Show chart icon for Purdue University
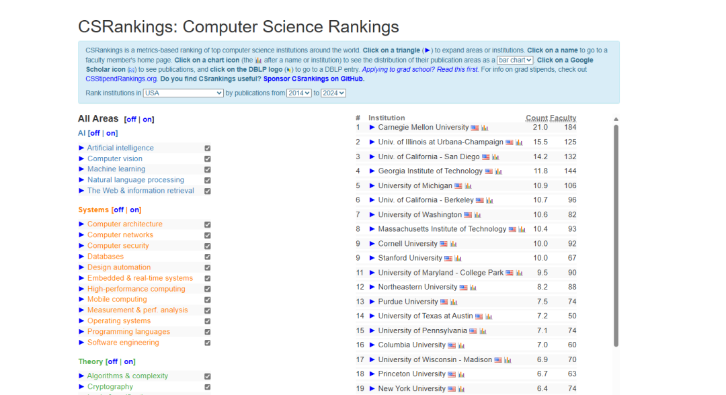Viewport: 726px width, 395px height. [454, 302]
